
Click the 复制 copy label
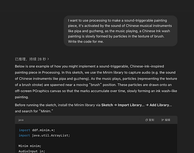click(x=151, y=120)
